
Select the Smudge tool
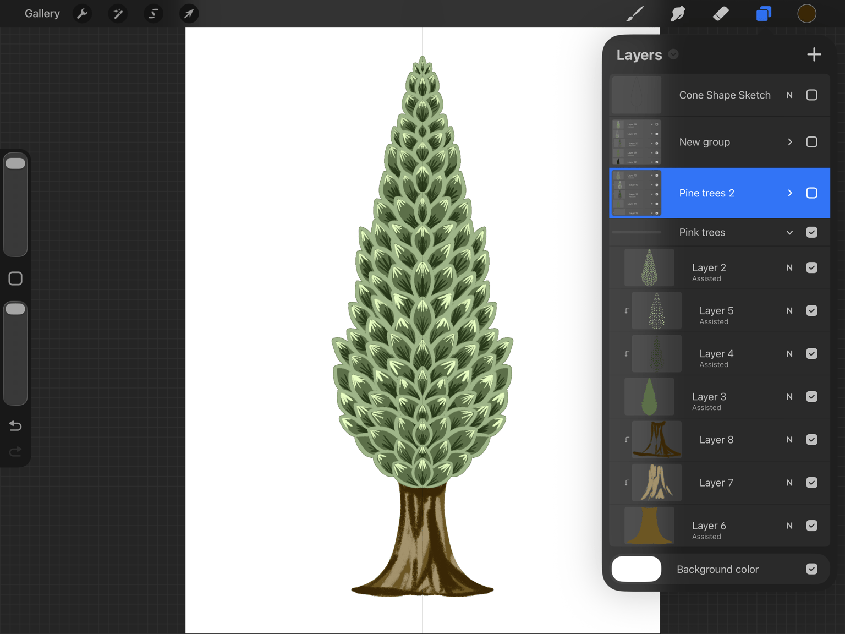pyautogui.click(x=678, y=13)
